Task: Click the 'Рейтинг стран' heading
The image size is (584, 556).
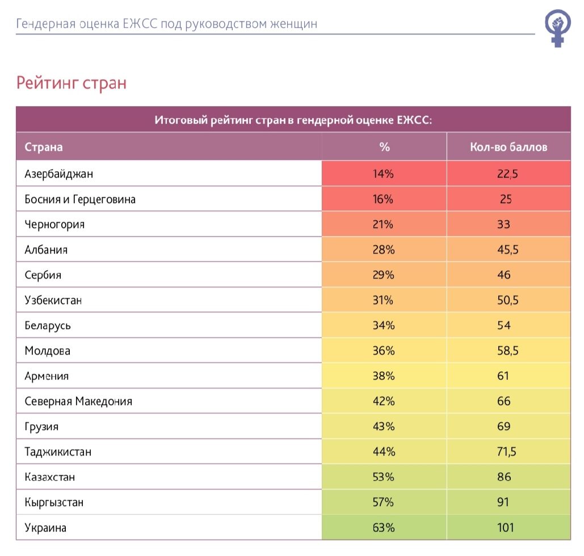Action: pos(71,83)
